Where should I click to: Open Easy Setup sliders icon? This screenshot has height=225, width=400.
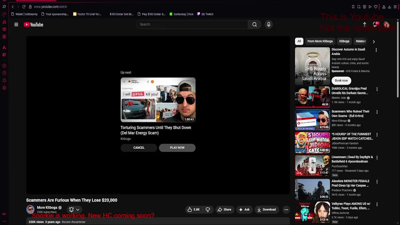[395, 7]
